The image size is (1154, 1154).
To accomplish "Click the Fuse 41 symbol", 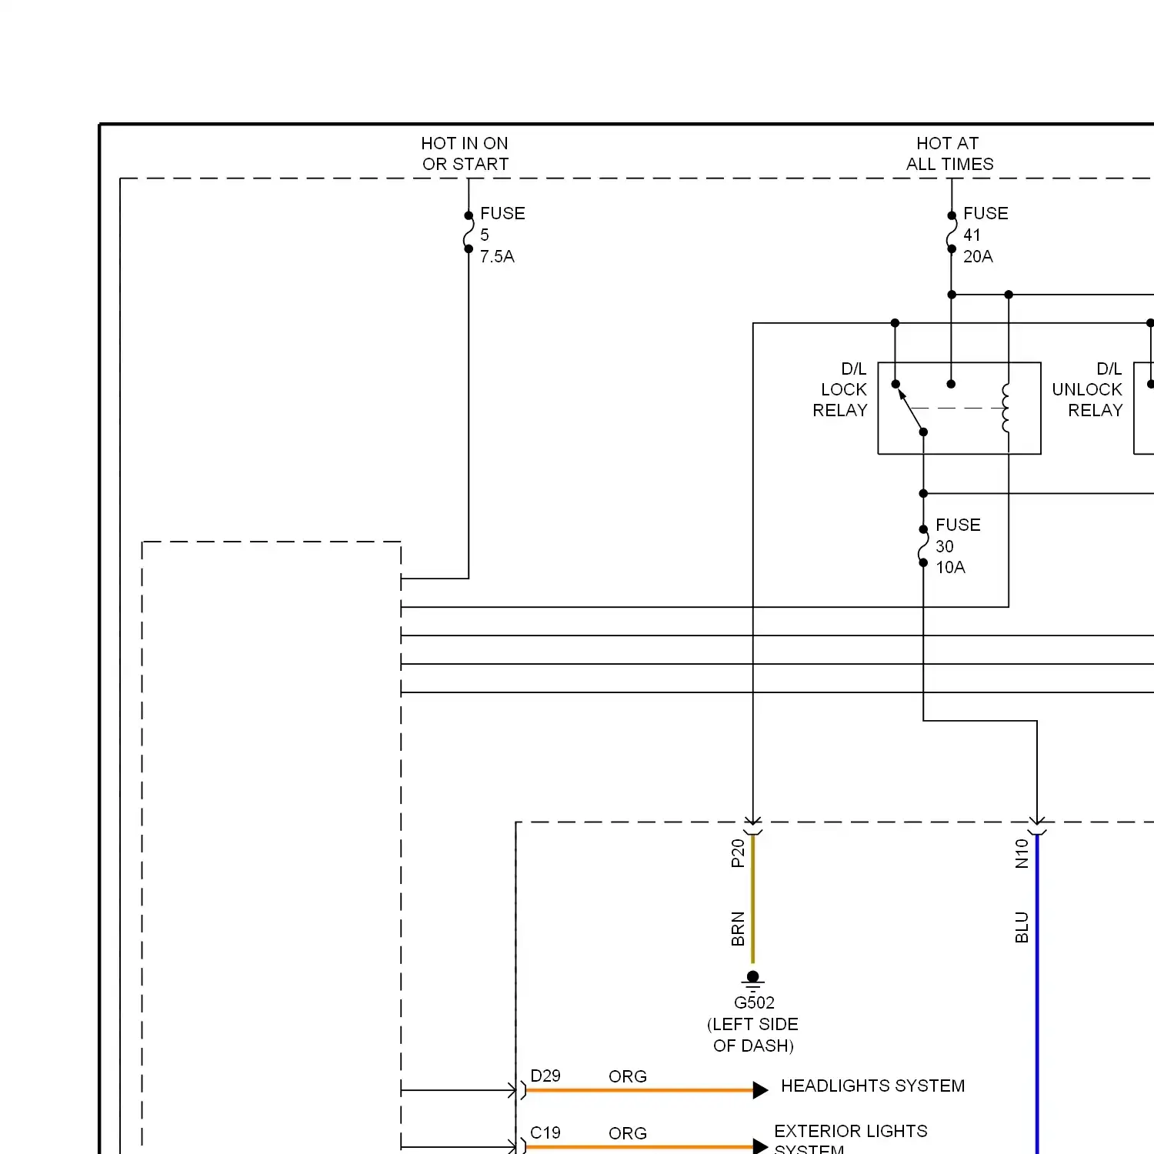I will coord(951,232).
